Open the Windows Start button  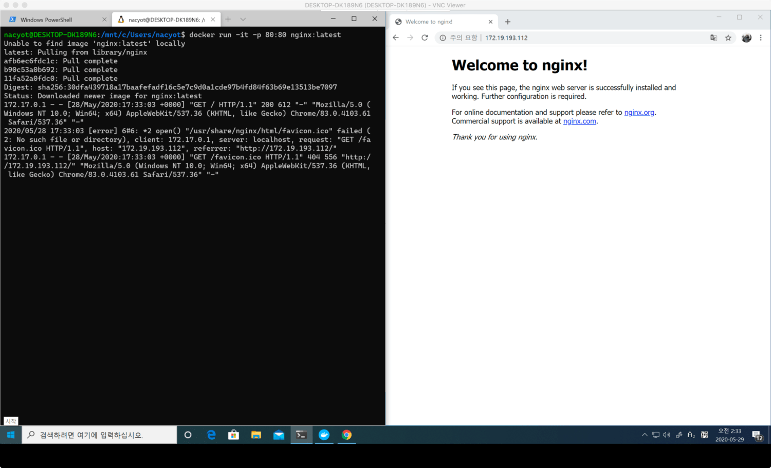(11, 435)
